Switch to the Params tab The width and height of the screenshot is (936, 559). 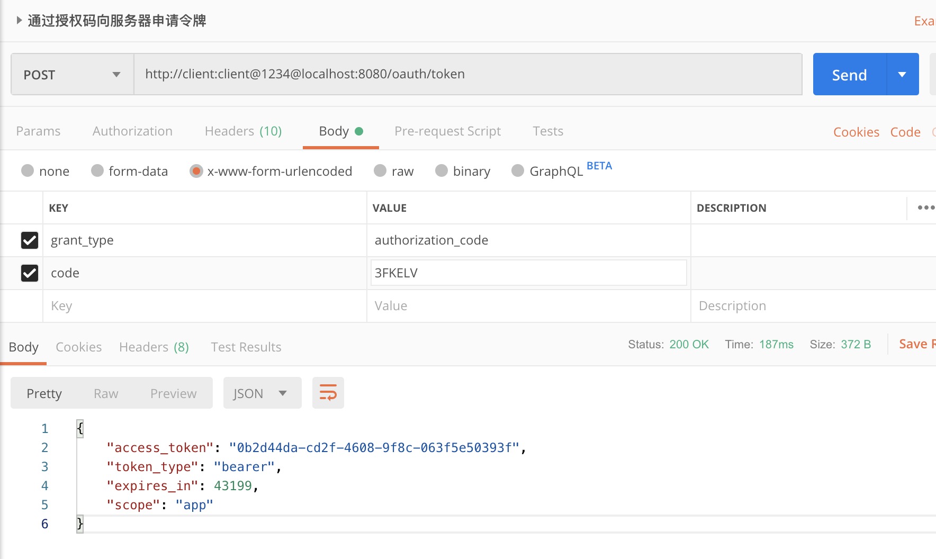[38, 131]
